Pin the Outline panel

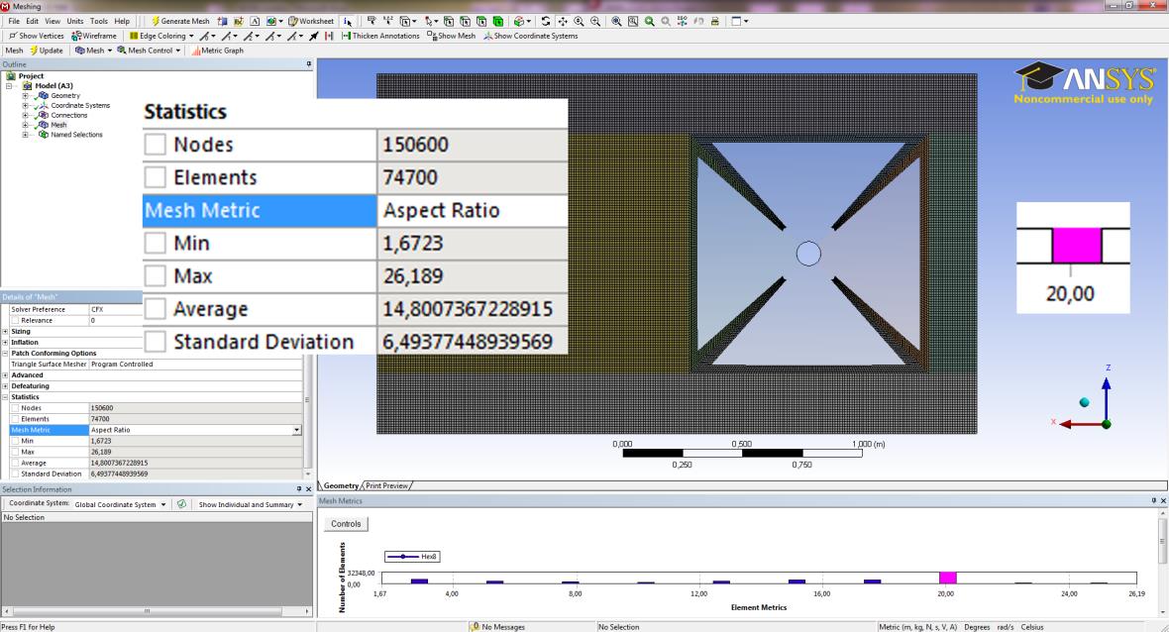(309, 64)
